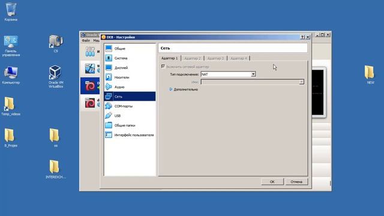This screenshot has height=216, width=384.
Task: Close the DEB - Настройки dialog
Action: [308, 37]
